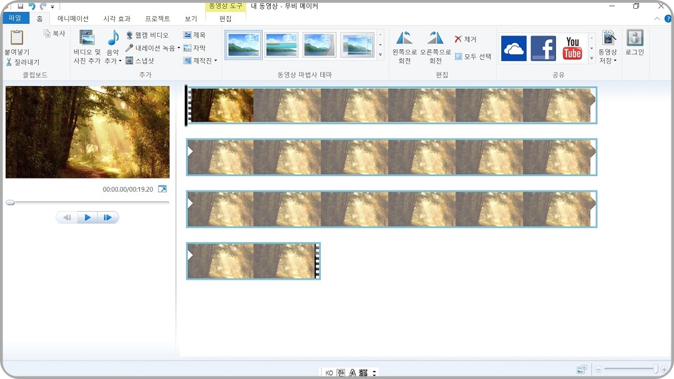Viewport: 674px width, 379px height.
Task: Open the 프로젝트 tab
Action: 157,19
